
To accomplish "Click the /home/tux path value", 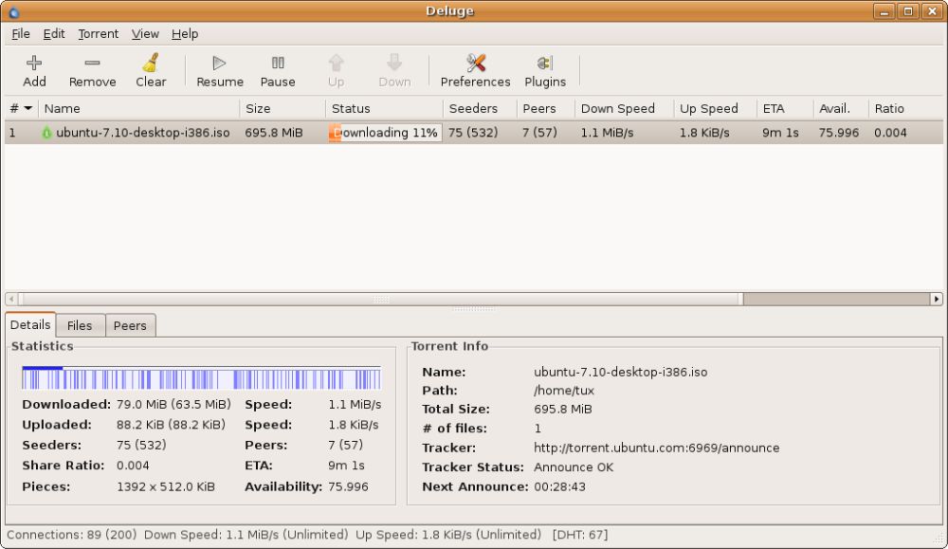I will (x=564, y=391).
